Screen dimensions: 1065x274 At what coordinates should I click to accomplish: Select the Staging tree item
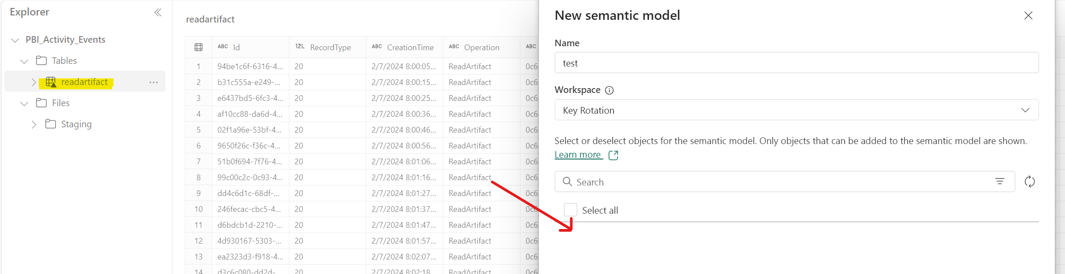85,124
